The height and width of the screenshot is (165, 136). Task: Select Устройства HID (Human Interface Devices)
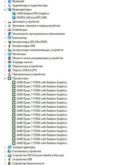(x=38, y=155)
